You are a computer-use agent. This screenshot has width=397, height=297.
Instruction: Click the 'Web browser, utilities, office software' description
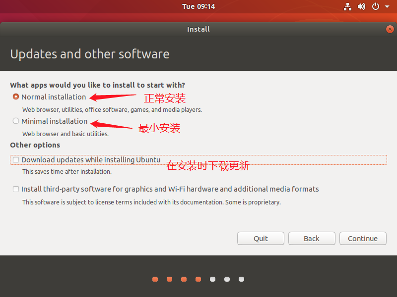tap(112, 109)
